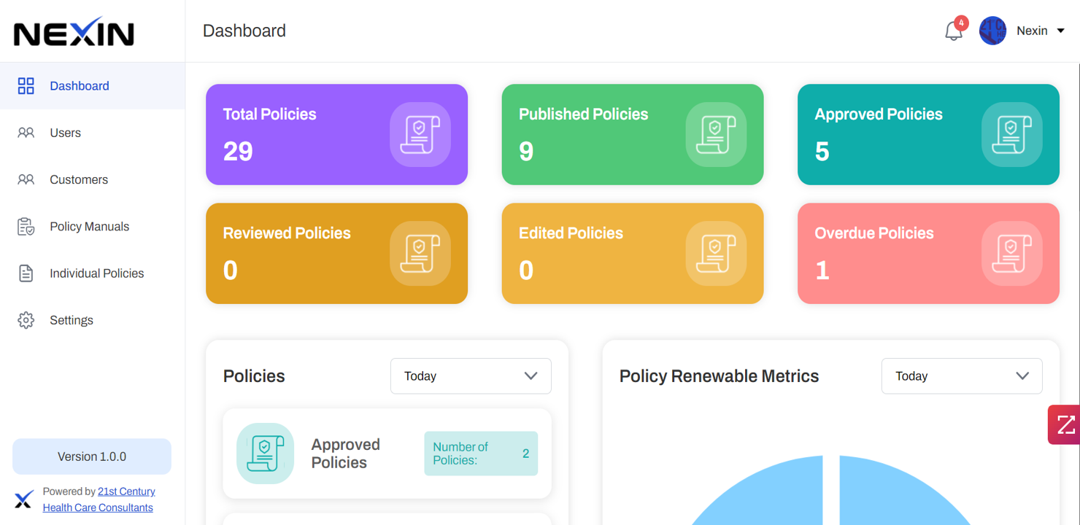The width and height of the screenshot is (1080, 525).
Task: Click the Policy Manuals clipboard icon
Action: [x=26, y=227]
